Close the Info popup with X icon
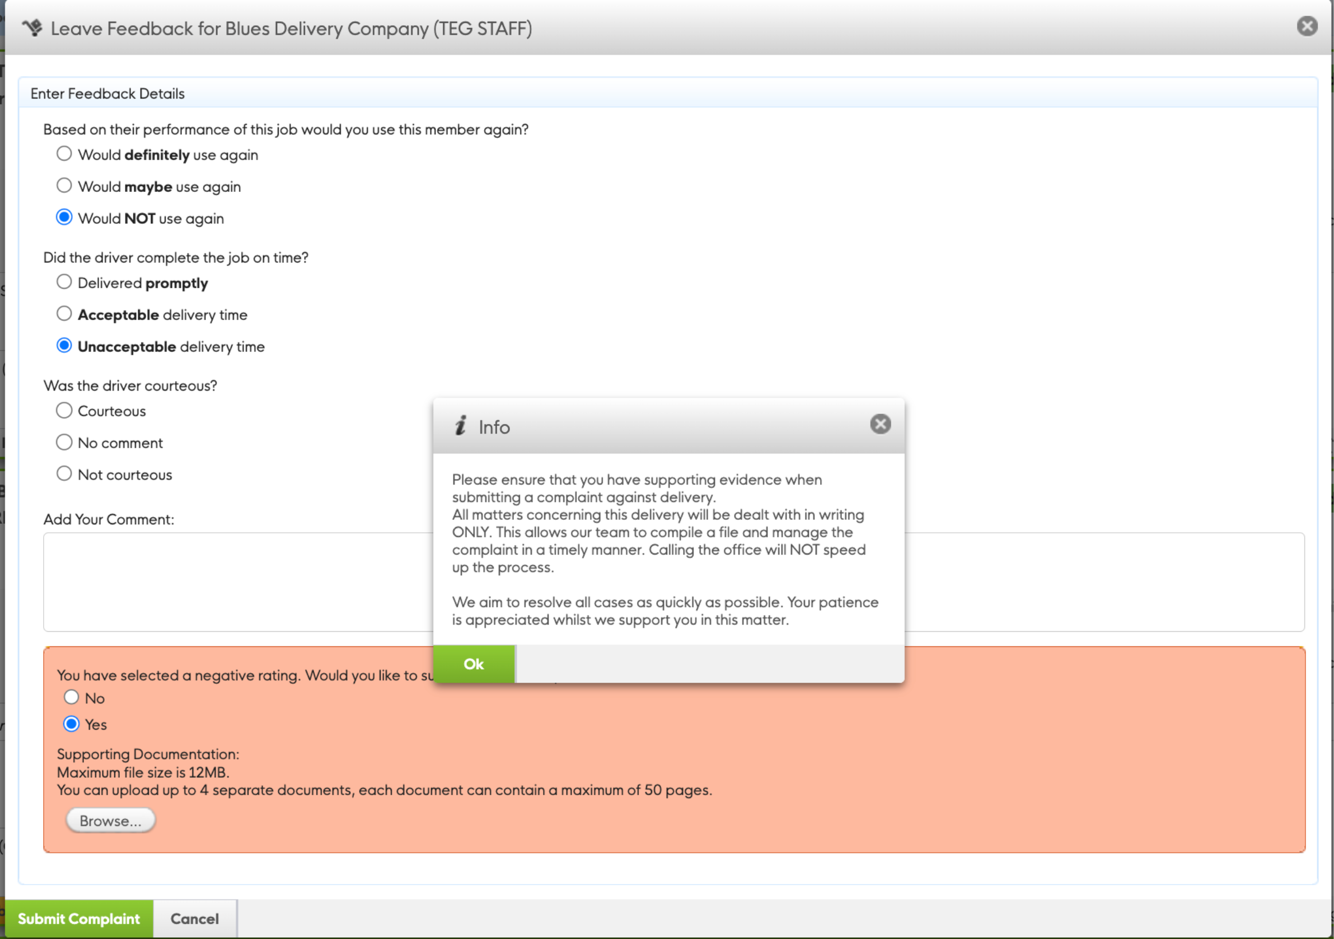 [879, 424]
